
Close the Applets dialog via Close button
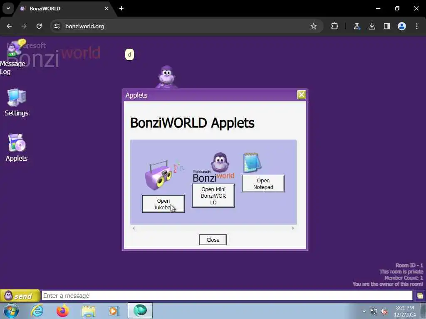point(213,240)
